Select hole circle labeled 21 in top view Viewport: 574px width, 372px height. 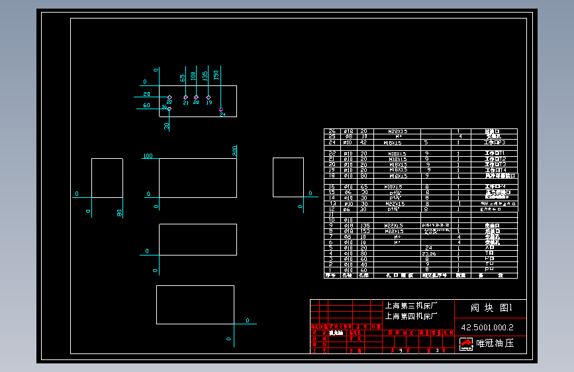tap(185, 97)
